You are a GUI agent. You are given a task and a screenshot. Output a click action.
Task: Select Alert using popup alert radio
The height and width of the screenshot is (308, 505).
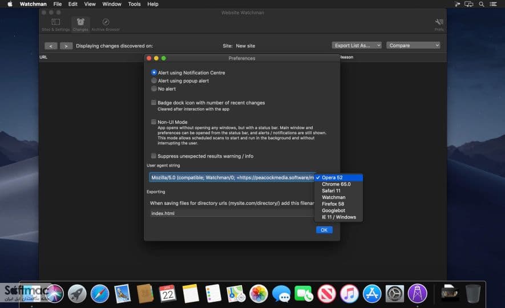pos(154,80)
